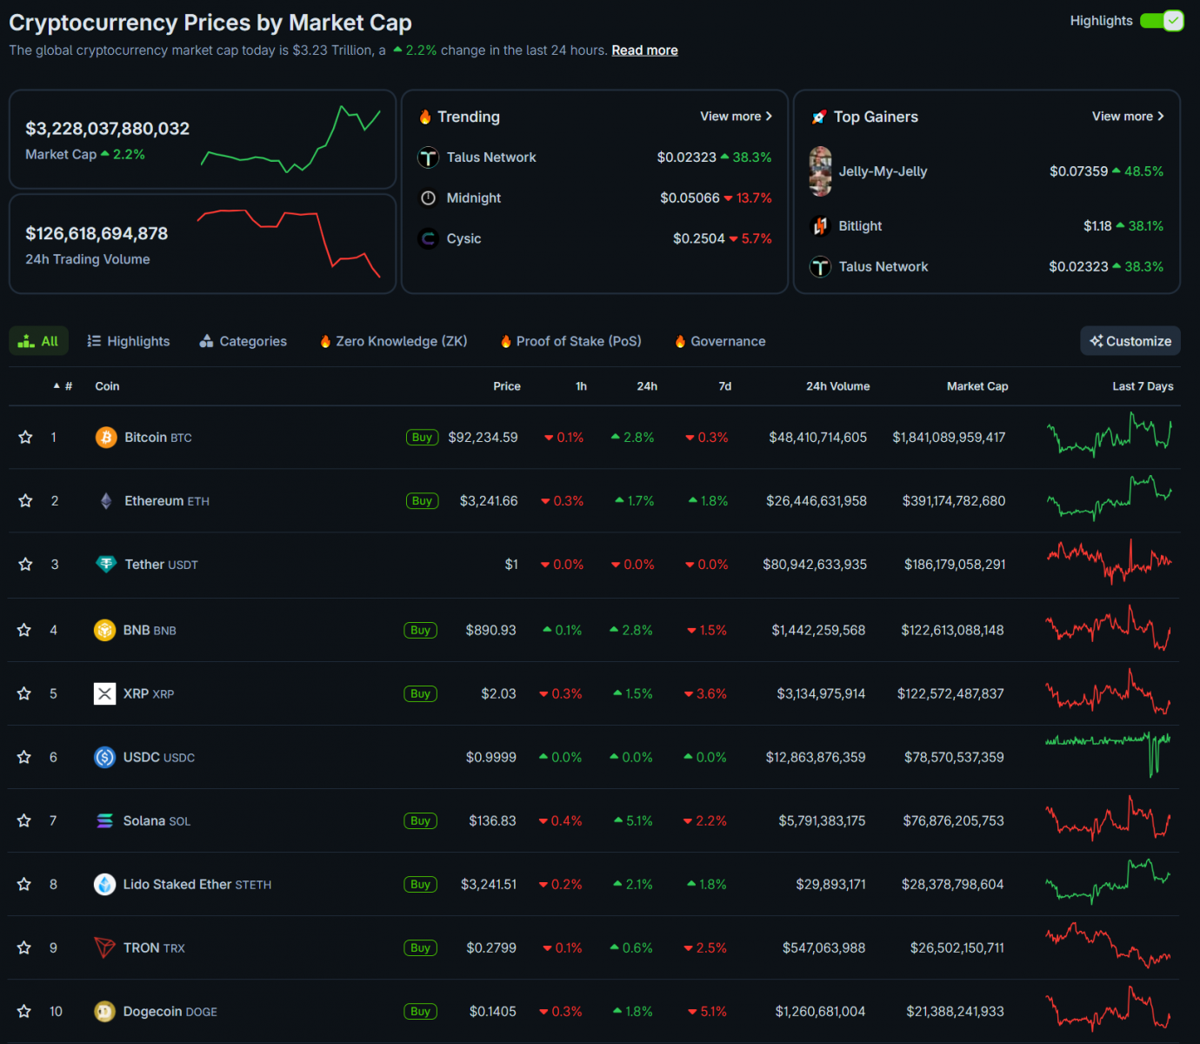This screenshot has width=1200, height=1044.
Task: Star USDC to add to watchlist
Action: [24, 758]
